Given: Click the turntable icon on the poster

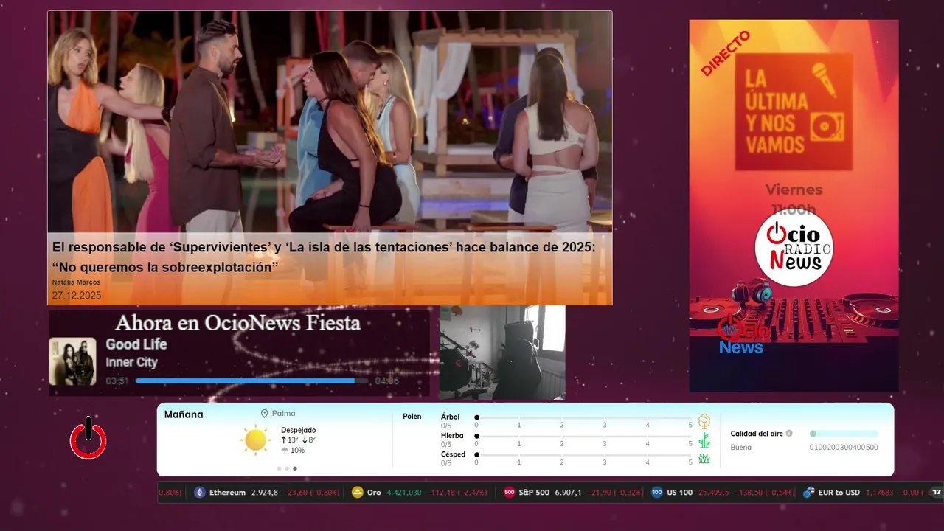Looking at the screenshot, I should coord(826,127).
